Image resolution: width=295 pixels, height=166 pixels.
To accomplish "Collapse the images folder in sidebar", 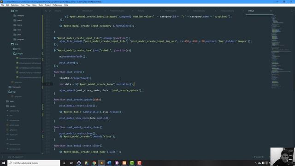I will (x=18, y=53).
